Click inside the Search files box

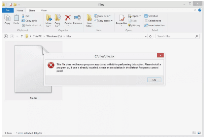(175, 36)
